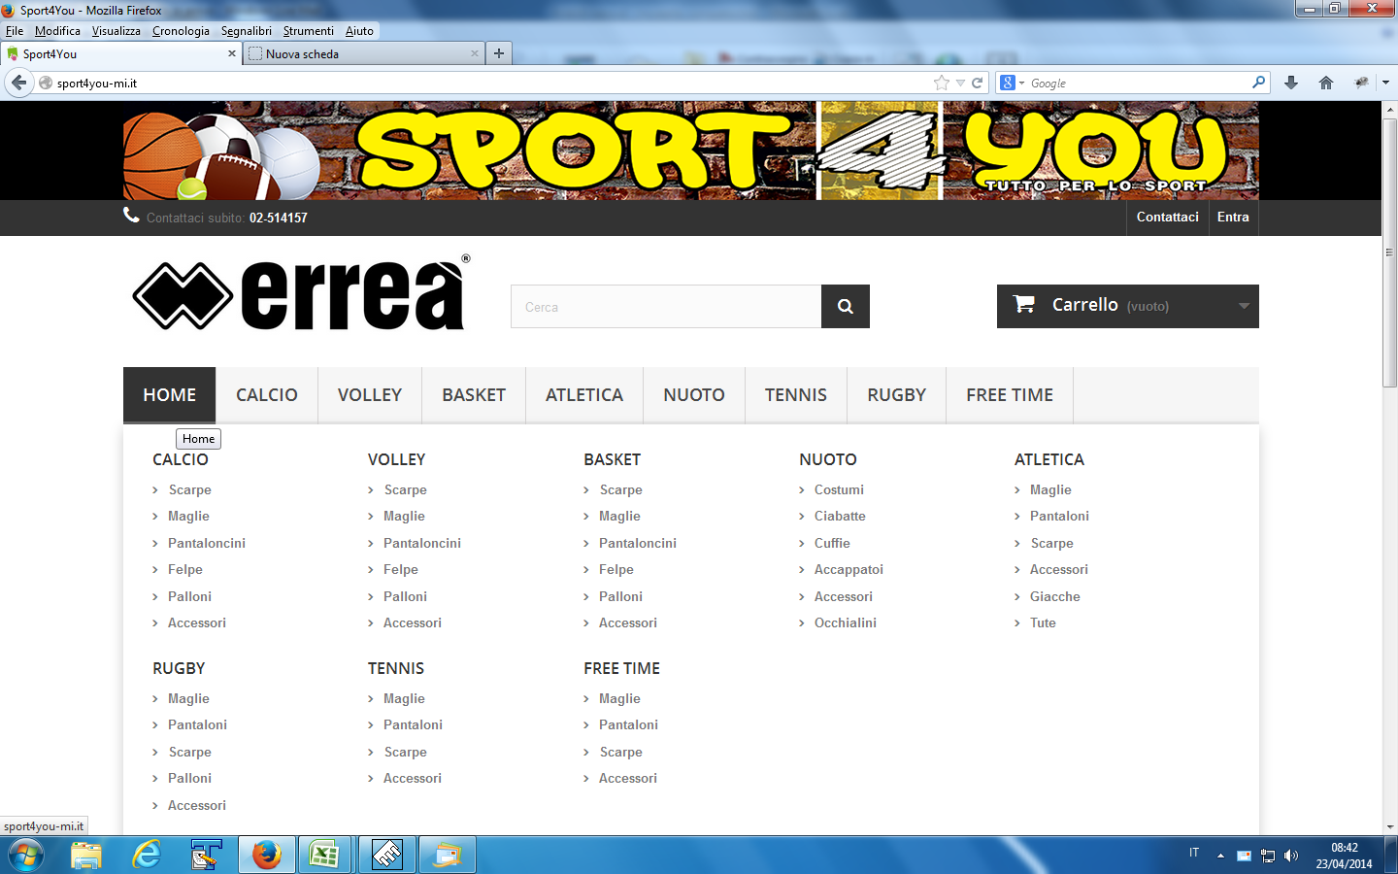This screenshot has width=1398, height=874.
Task: Click the Contattaci link in the header
Action: tap(1168, 218)
